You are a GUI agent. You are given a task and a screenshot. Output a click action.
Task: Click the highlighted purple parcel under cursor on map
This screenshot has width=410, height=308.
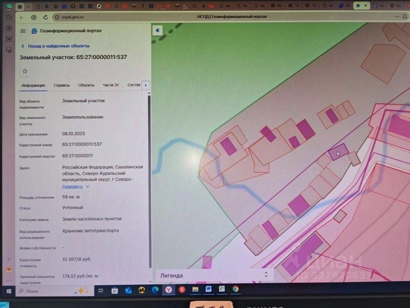pyautogui.click(x=338, y=152)
